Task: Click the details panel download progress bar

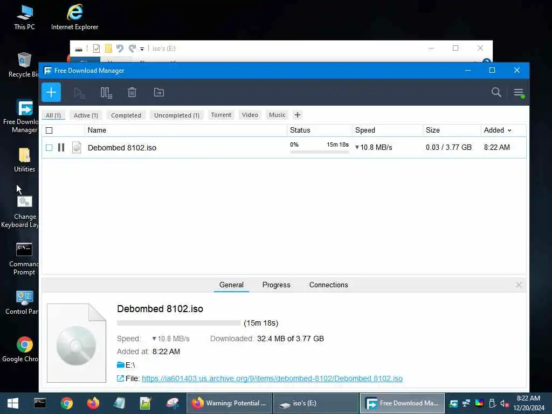Action: [179, 323]
